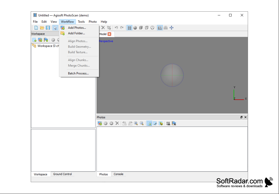The image size is (279, 194).
Task: Add a chunk in the Workspace toolbar
Action: pos(34,40)
